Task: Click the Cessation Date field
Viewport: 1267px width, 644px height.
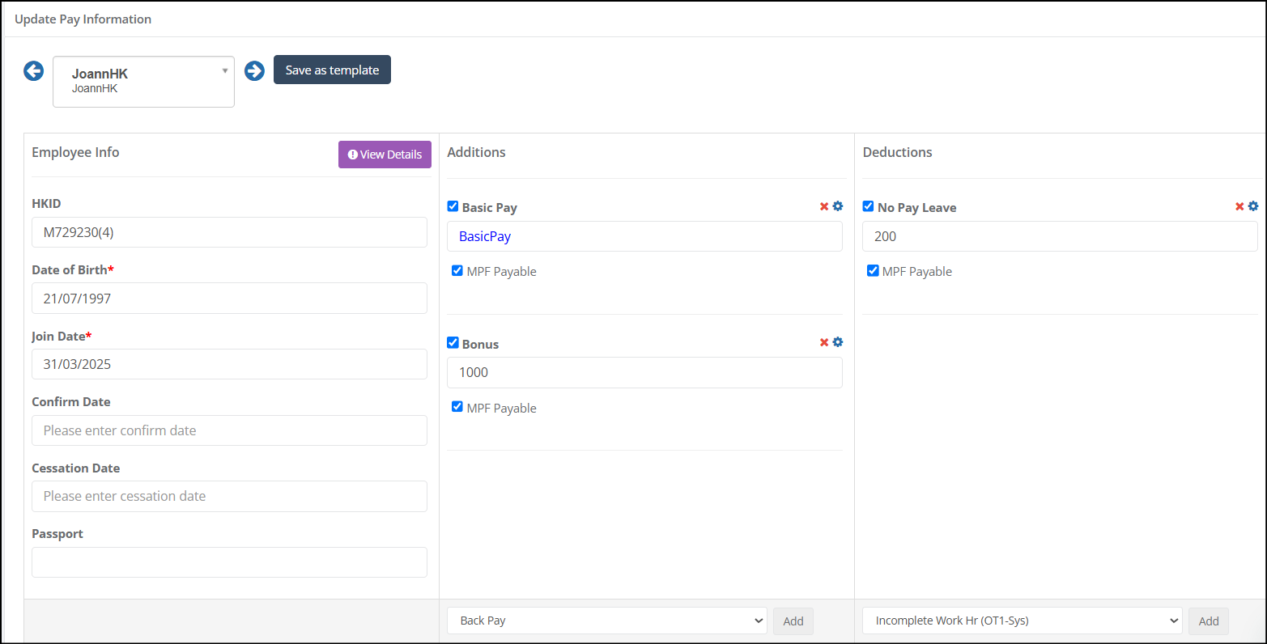Action: (229, 496)
